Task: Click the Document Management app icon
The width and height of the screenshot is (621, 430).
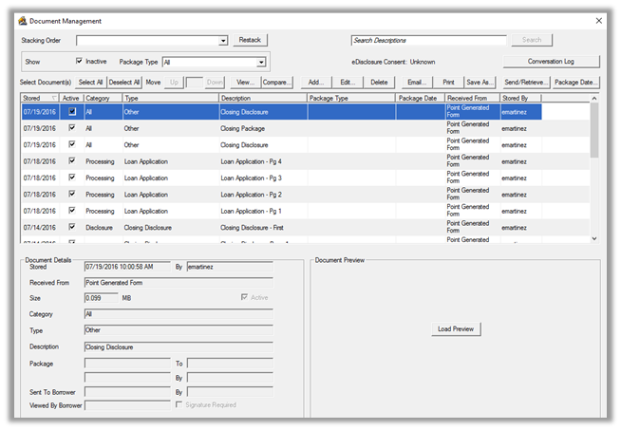Action: click(x=23, y=21)
